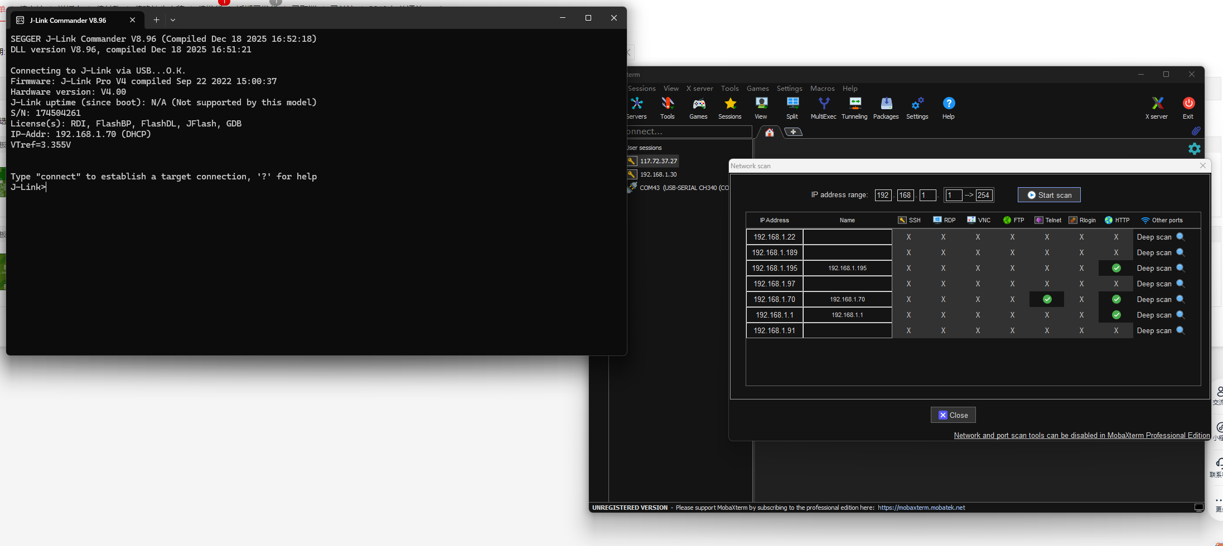Close the Network scan dialog via Close button

pos(953,415)
